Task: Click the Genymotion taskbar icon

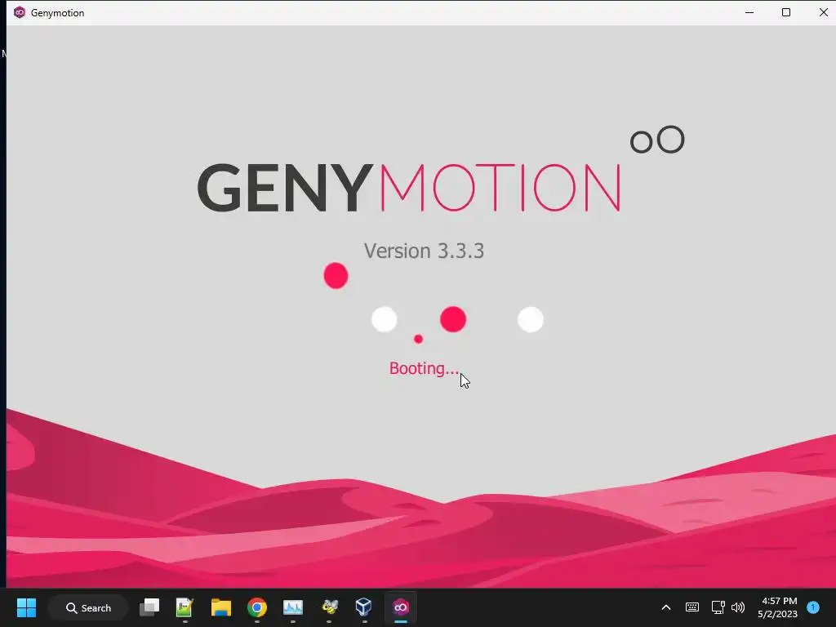Action: point(400,607)
